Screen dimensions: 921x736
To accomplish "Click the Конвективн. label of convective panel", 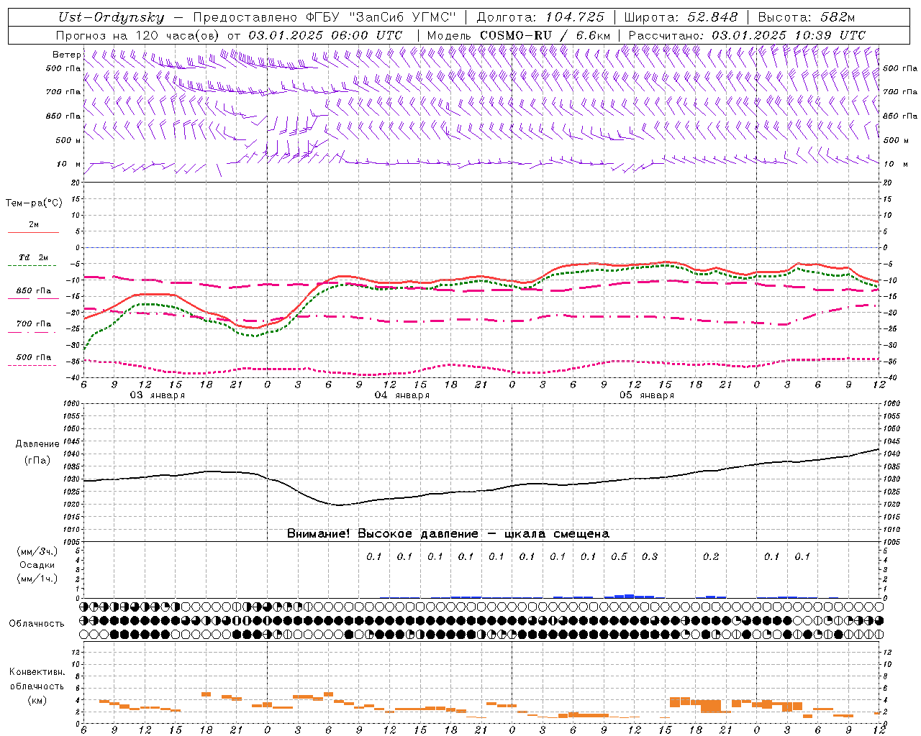I will (x=37, y=672).
